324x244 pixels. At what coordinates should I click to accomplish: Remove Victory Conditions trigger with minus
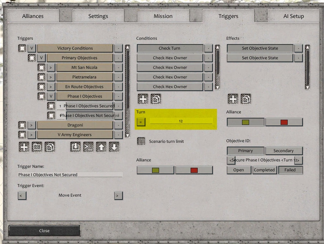[x=118, y=48]
